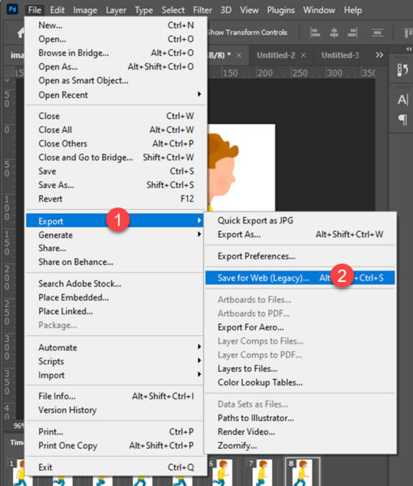Show more document tabs with double chevron

379,55
